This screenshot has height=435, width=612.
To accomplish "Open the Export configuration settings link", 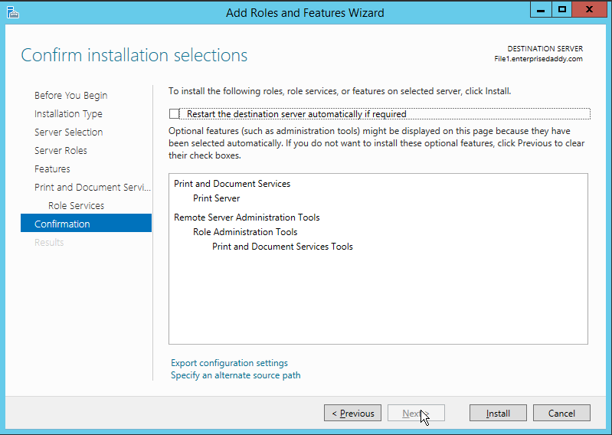I will [x=229, y=363].
